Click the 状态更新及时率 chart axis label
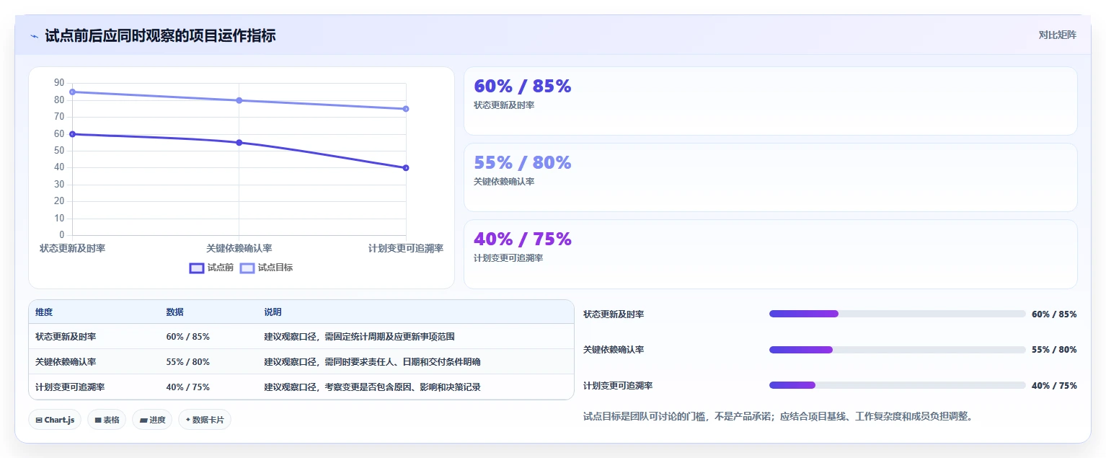1106x458 pixels. pyautogui.click(x=72, y=248)
